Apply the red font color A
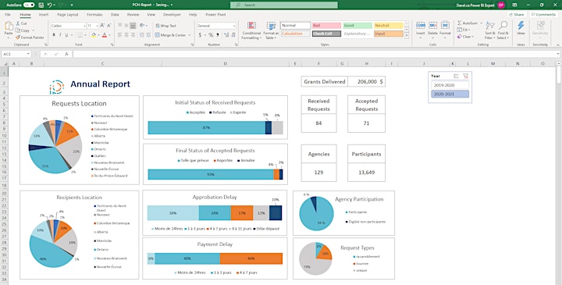This screenshot has height=285, width=562. [x=105, y=35]
